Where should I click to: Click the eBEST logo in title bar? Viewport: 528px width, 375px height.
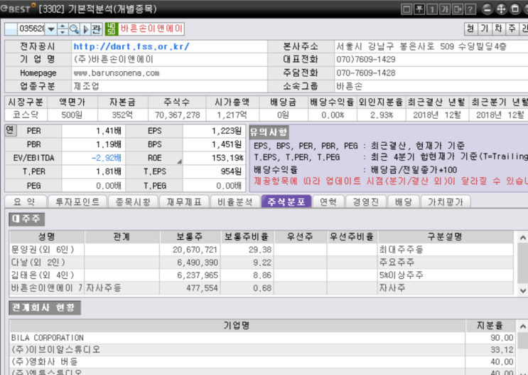pyautogui.click(x=18, y=8)
